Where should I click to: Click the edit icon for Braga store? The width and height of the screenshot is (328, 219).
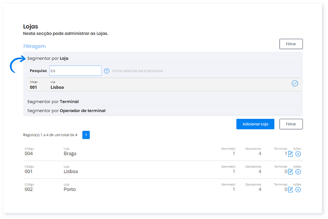[x=290, y=154]
